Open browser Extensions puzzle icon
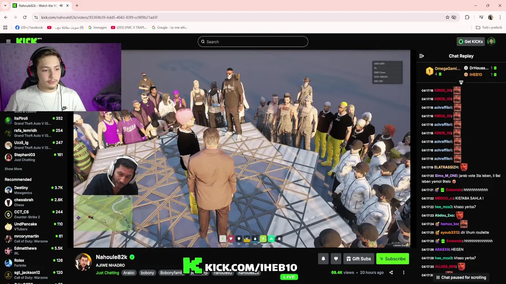 467,17
